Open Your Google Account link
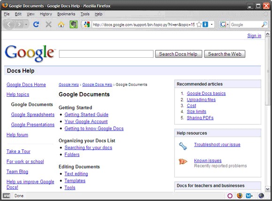The width and height of the screenshot is (272, 201). (x=86, y=122)
